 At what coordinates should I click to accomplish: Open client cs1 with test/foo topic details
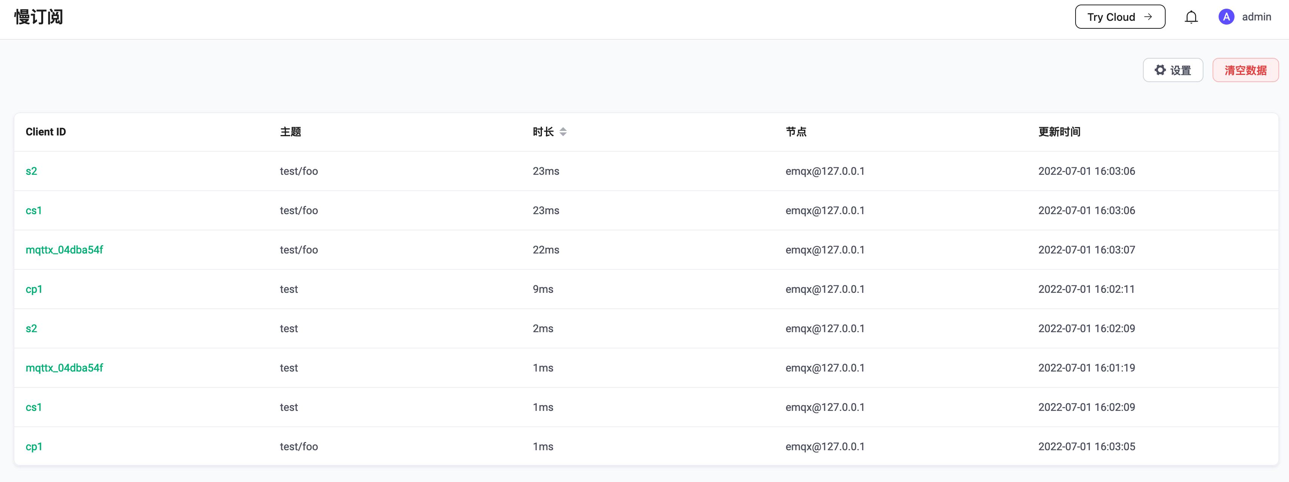pos(34,210)
